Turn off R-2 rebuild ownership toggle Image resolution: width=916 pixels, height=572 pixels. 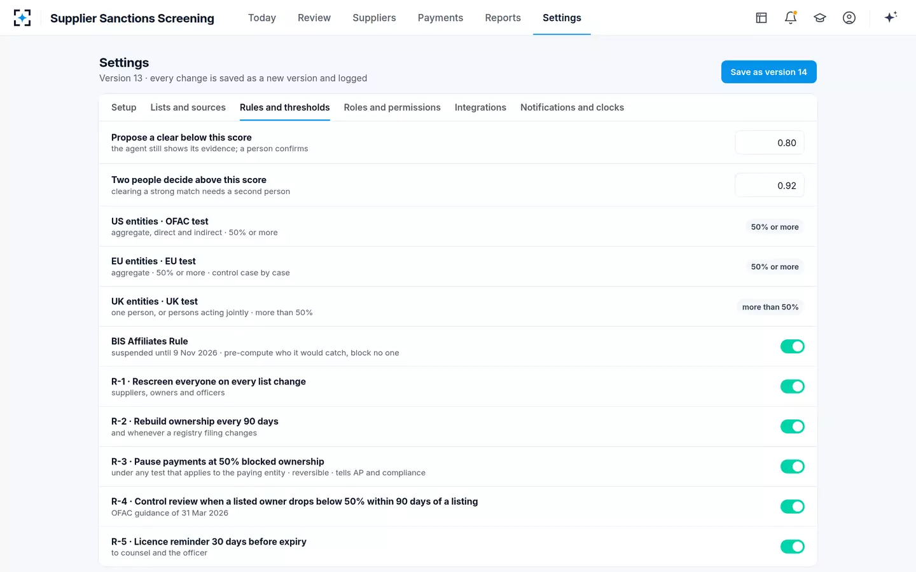pyautogui.click(x=793, y=426)
